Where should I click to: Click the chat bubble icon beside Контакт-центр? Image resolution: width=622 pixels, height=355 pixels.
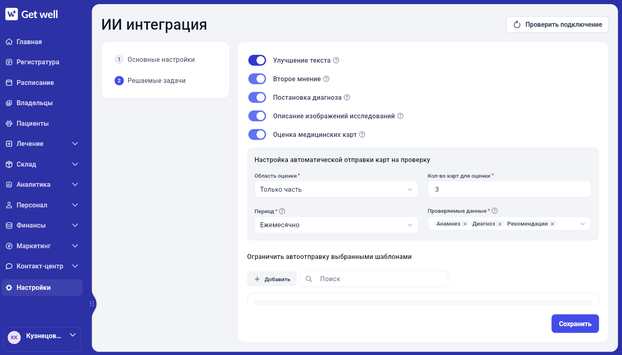point(9,266)
